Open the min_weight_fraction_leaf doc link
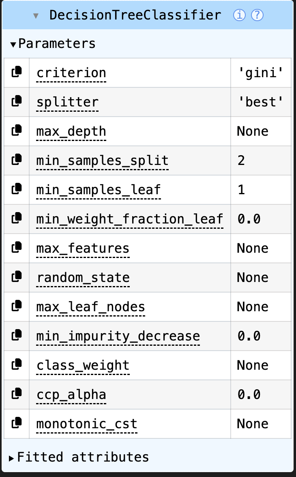This screenshot has width=296, height=477. (130, 219)
